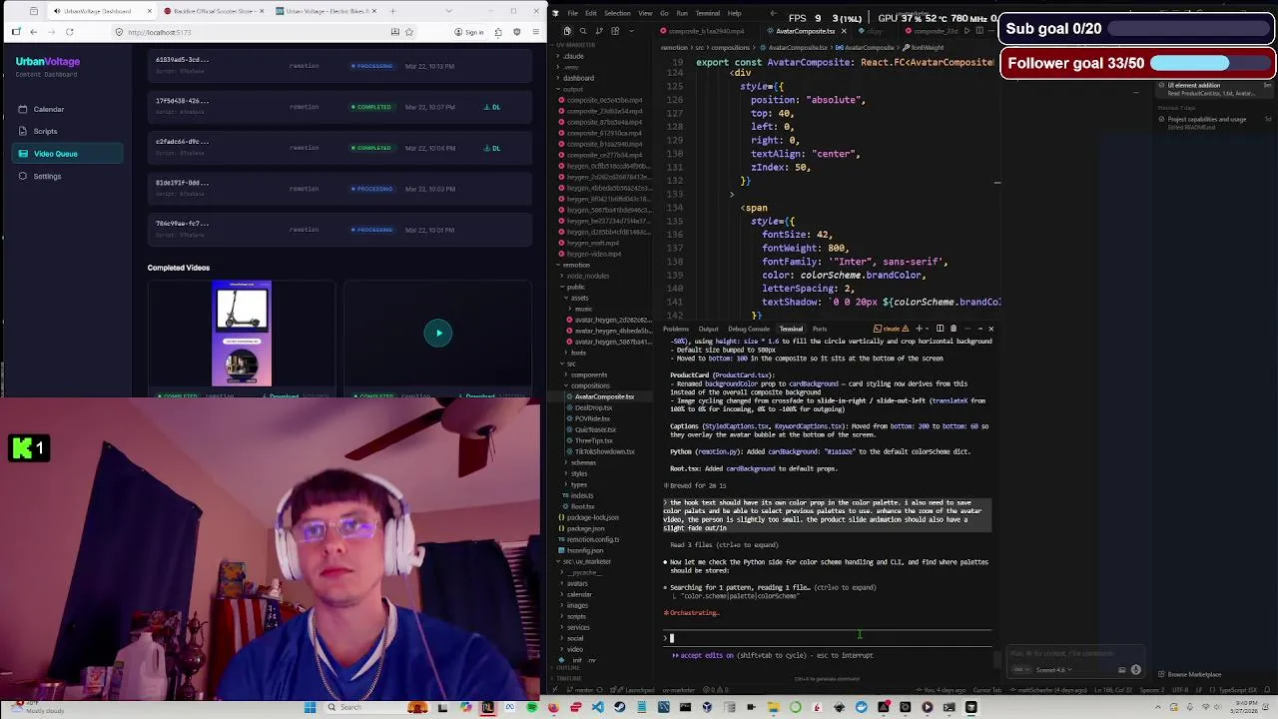Image resolution: width=1278 pixels, height=719 pixels.
Task: Expand the avatars folder under uv_marketer
Action: [577, 583]
